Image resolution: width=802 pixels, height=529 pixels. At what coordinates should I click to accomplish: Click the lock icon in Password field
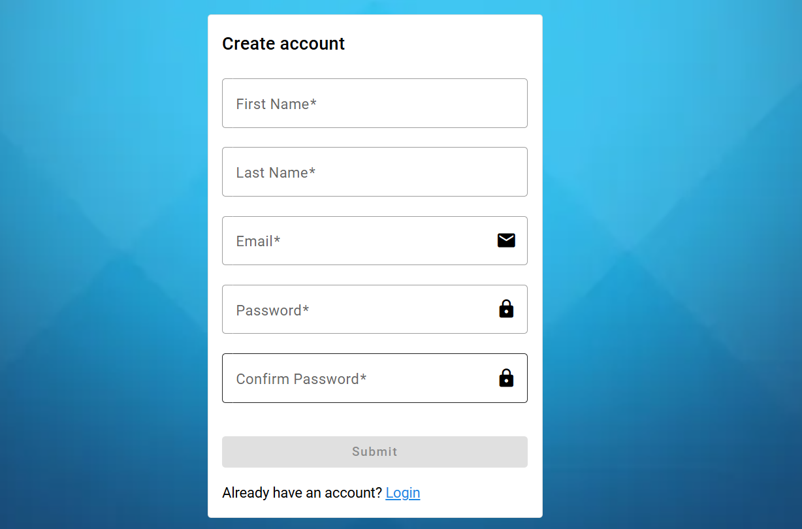[506, 309]
